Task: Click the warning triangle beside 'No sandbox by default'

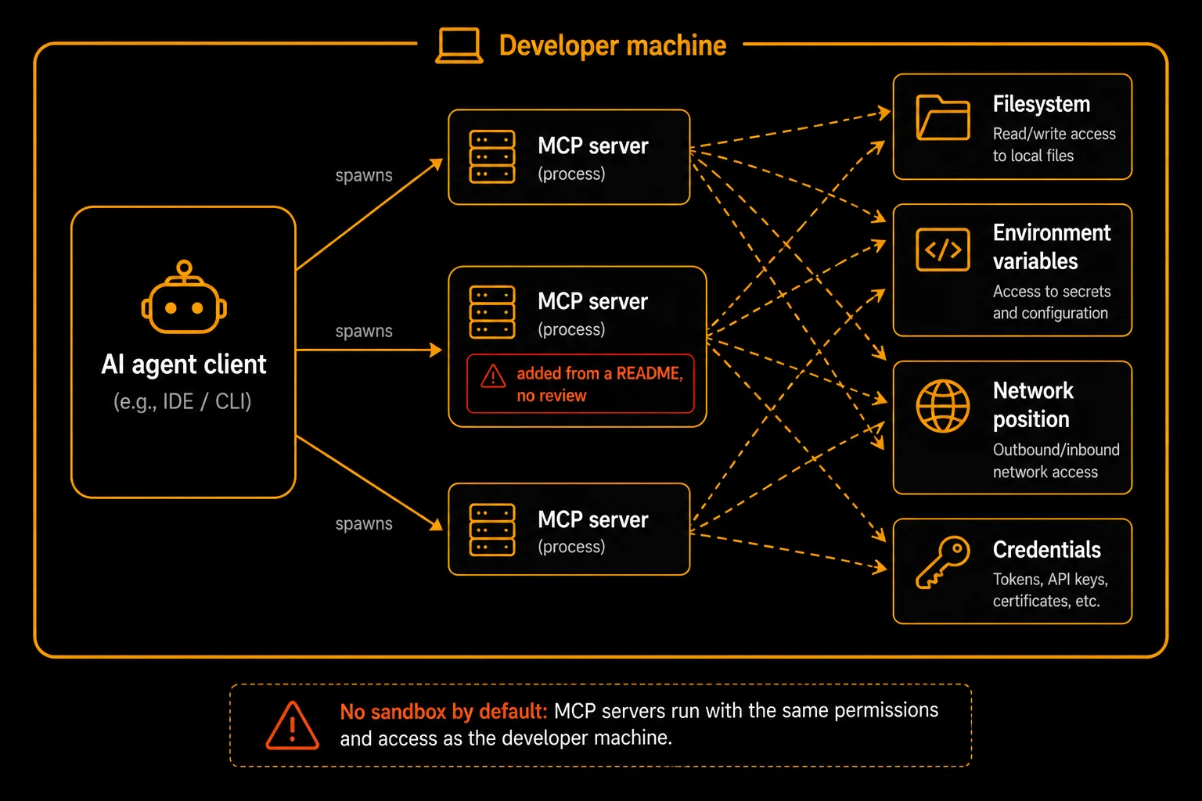Action: click(293, 725)
